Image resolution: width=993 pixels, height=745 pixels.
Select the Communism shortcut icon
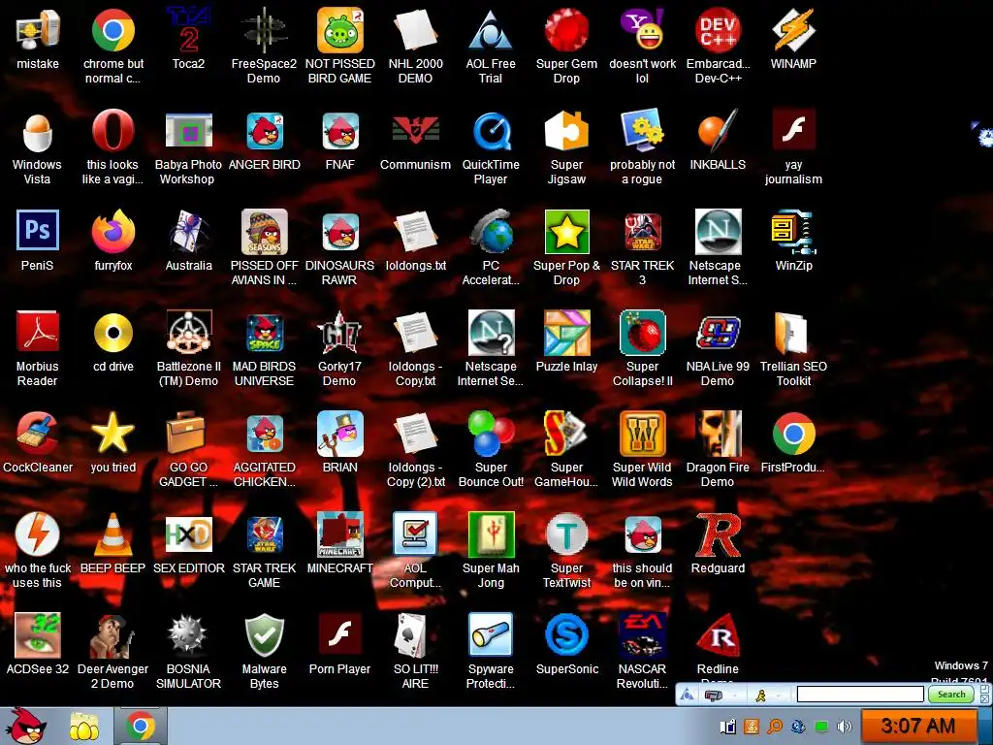coord(415,131)
